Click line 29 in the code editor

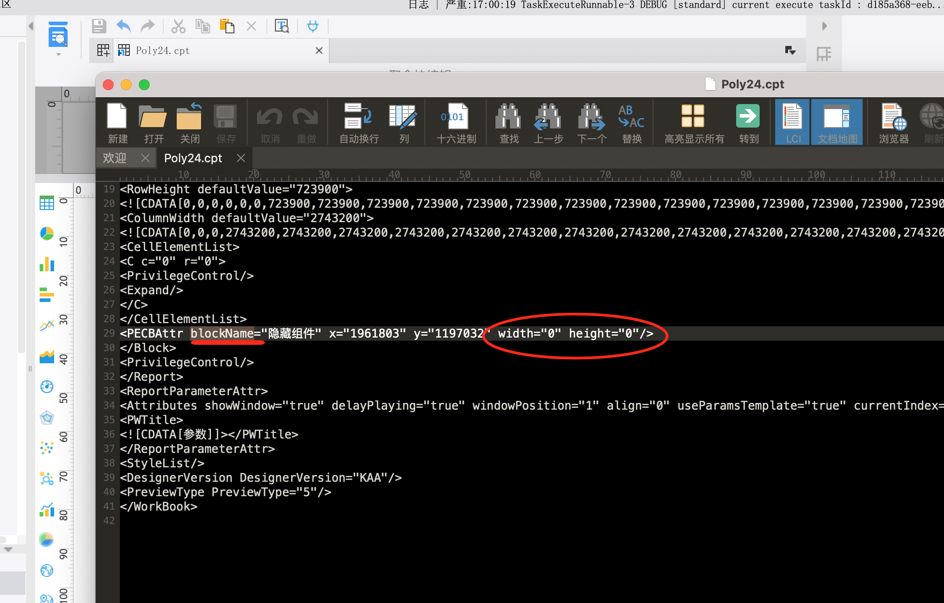click(531, 333)
